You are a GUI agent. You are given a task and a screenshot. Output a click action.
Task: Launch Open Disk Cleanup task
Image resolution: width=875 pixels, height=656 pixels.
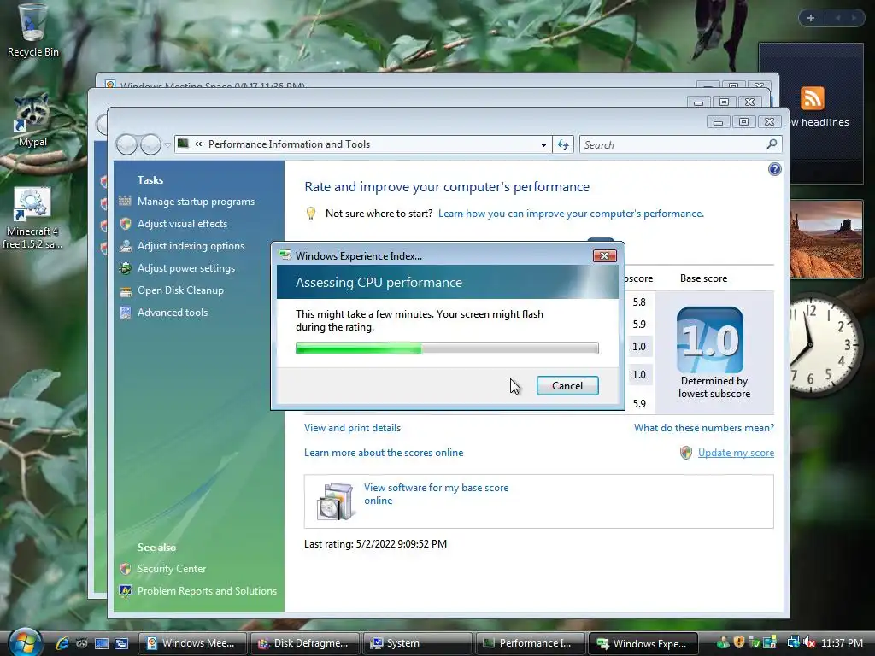coord(180,290)
